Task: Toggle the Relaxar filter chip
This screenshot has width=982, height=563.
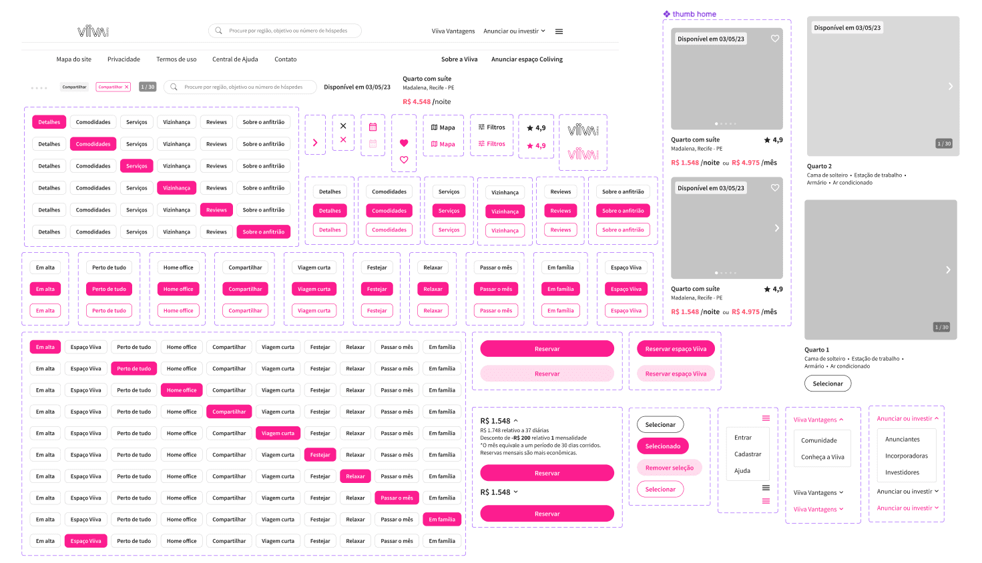Action: tap(433, 266)
